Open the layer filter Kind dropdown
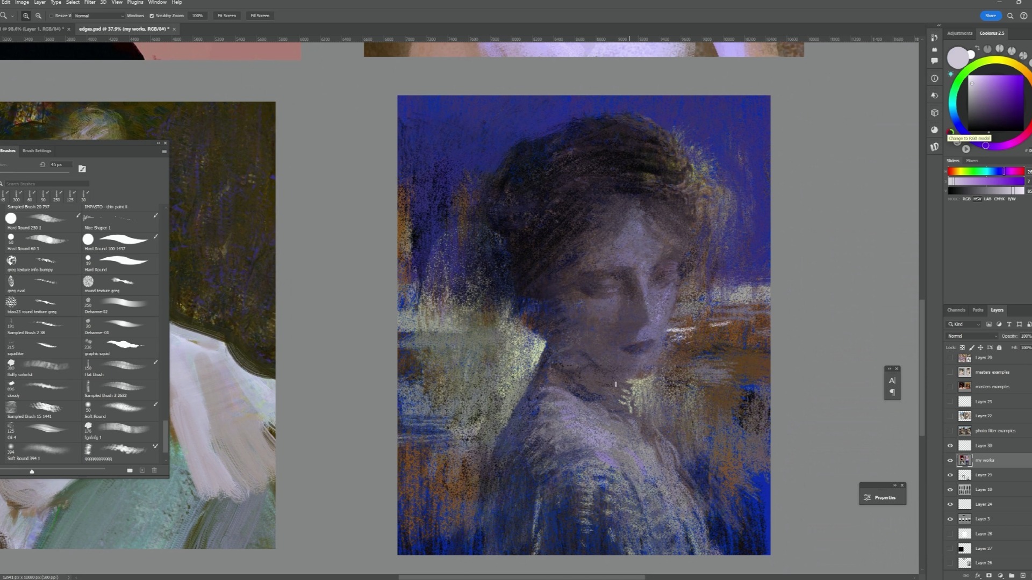 (x=964, y=324)
